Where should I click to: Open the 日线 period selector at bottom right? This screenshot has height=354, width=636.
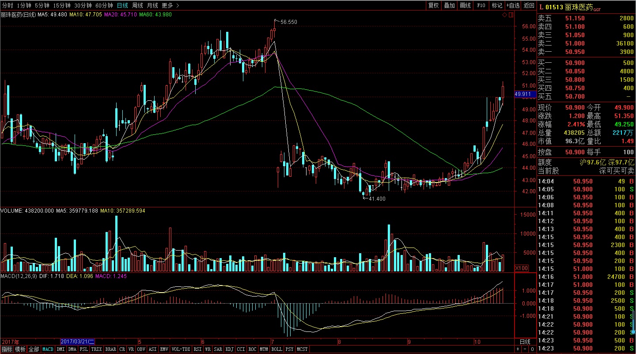click(525, 342)
